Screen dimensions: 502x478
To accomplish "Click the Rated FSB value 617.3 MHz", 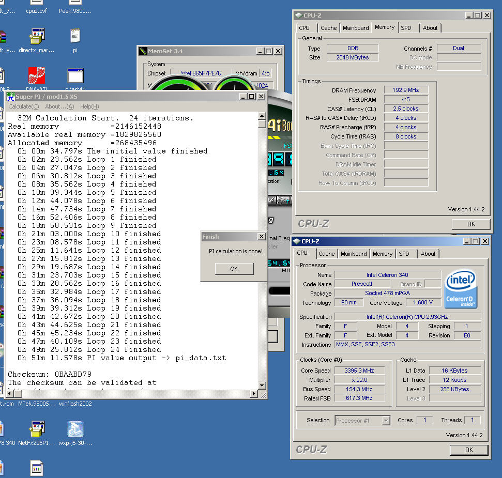I will (359, 398).
